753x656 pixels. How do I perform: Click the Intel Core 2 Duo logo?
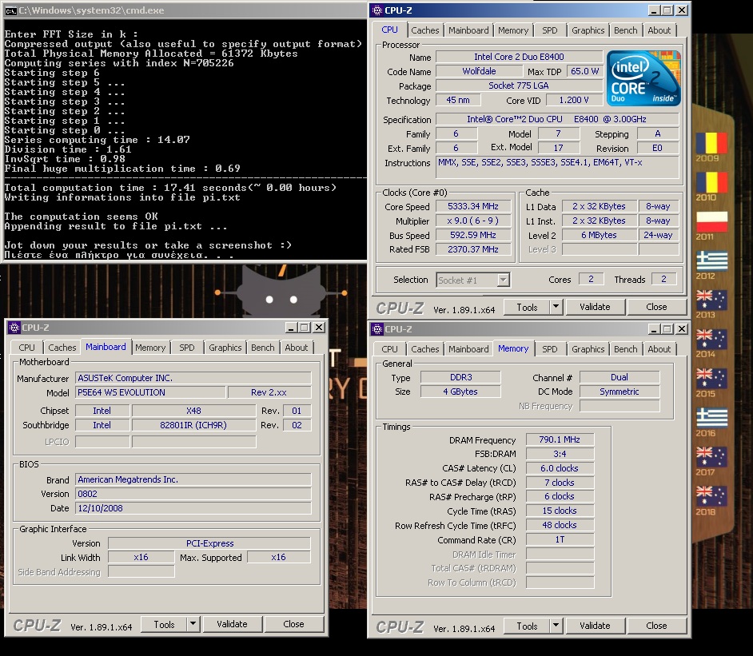pyautogui.click(x=643, y=78)
